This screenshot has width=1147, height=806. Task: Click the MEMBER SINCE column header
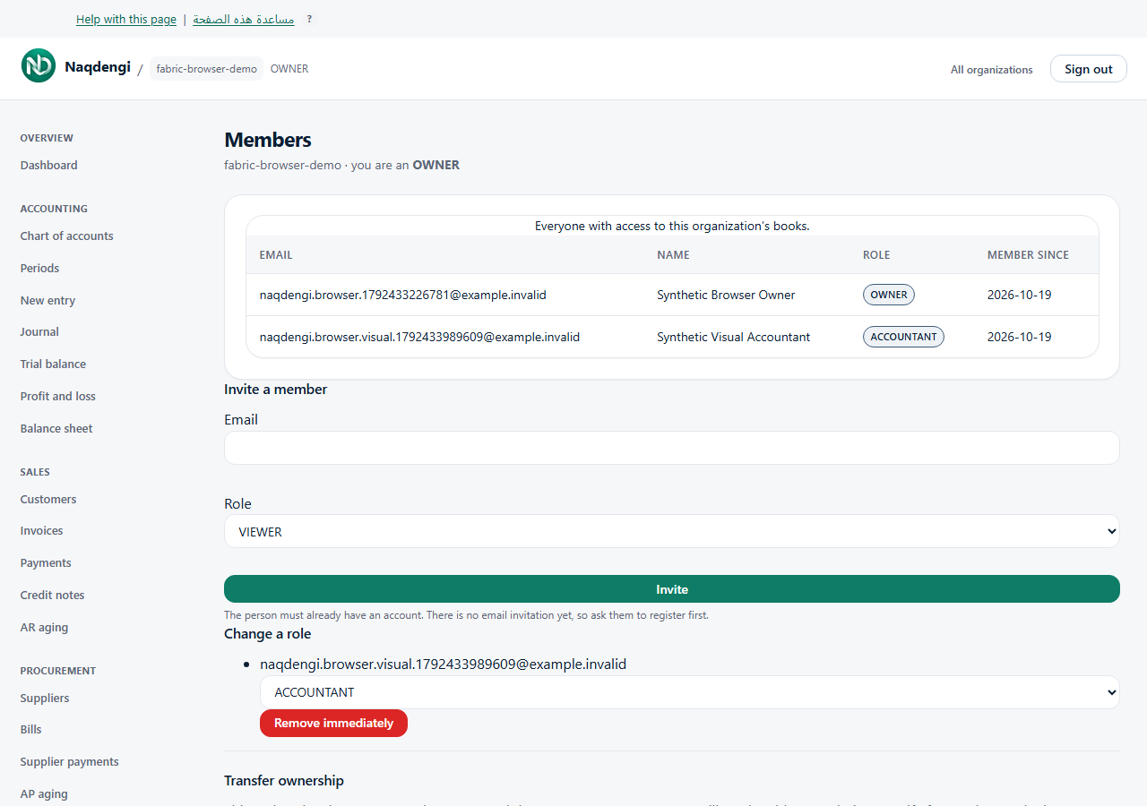pos(1028,255)
